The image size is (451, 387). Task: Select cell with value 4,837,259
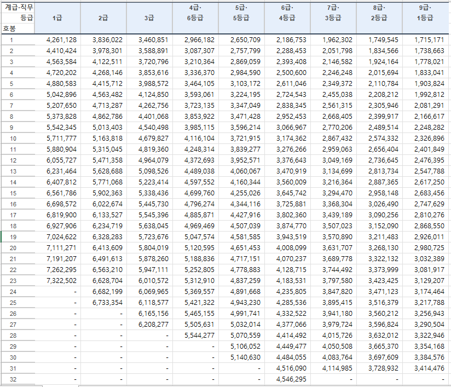[x=241, y=280]
